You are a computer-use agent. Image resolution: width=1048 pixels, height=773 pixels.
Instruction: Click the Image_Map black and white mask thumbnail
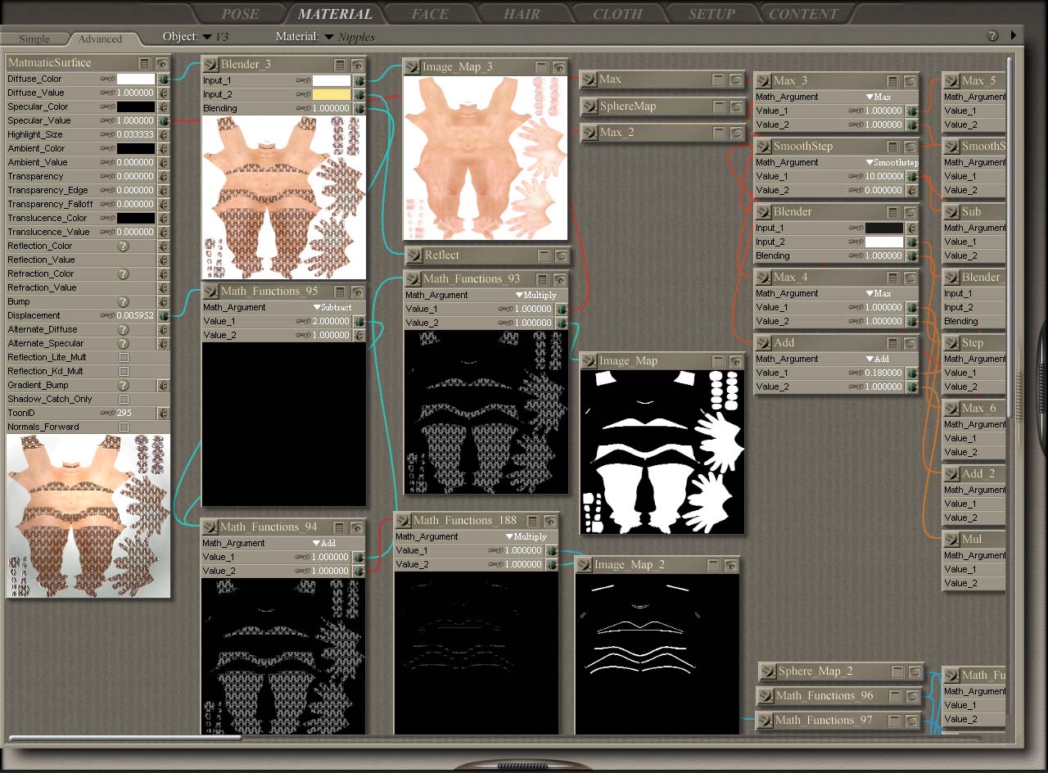coord(662,452)
